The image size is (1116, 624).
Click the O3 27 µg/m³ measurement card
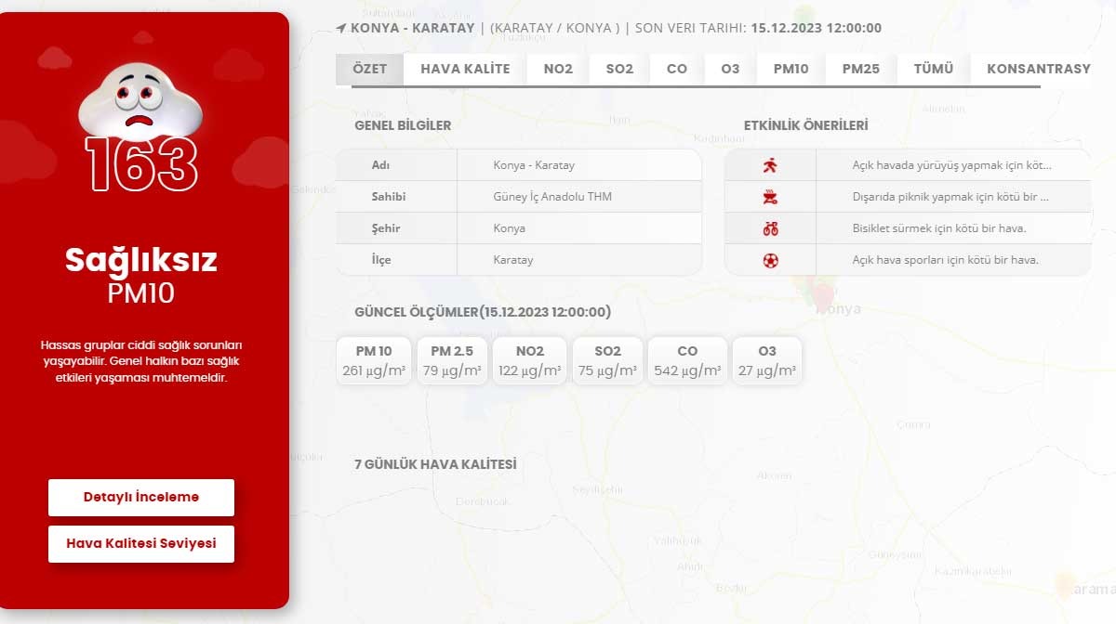766,361
